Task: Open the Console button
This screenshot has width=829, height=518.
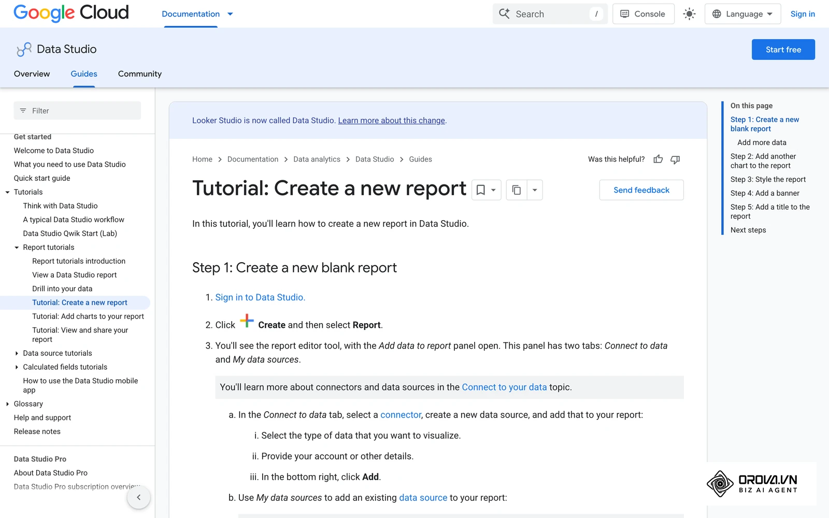Action: [x=643, y=14]
